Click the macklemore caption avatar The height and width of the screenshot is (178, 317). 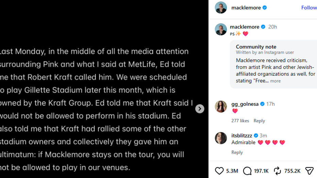point(221,29)
